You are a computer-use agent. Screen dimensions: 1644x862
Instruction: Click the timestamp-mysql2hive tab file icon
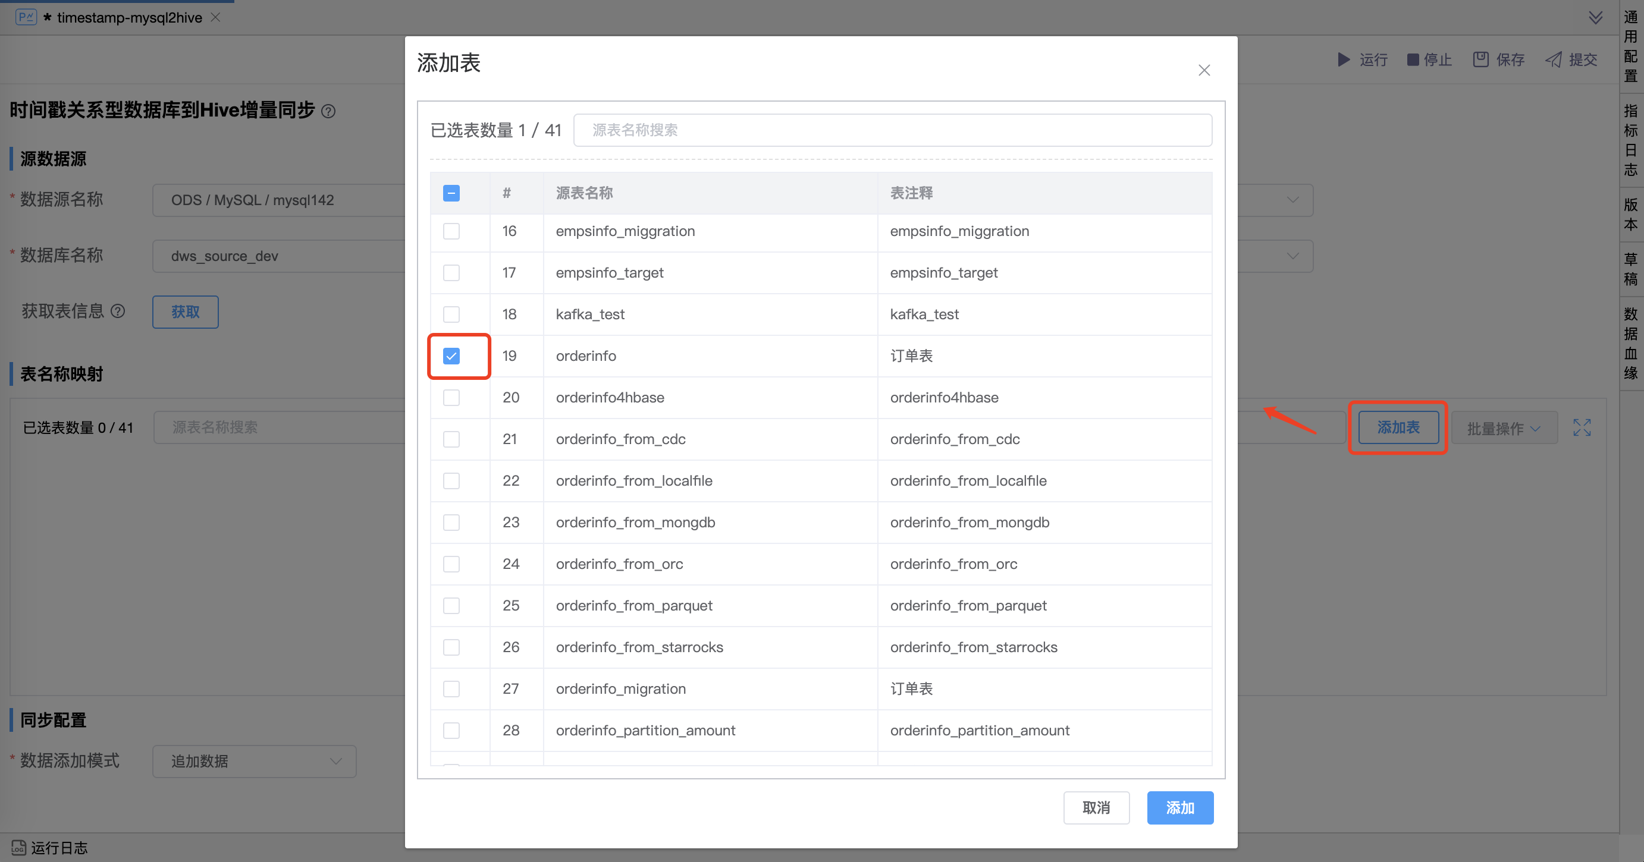[x=26, y=17]
